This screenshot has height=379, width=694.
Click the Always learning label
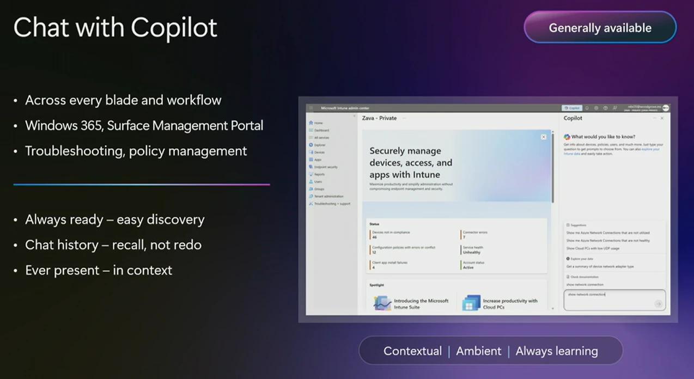click(557, 351)
